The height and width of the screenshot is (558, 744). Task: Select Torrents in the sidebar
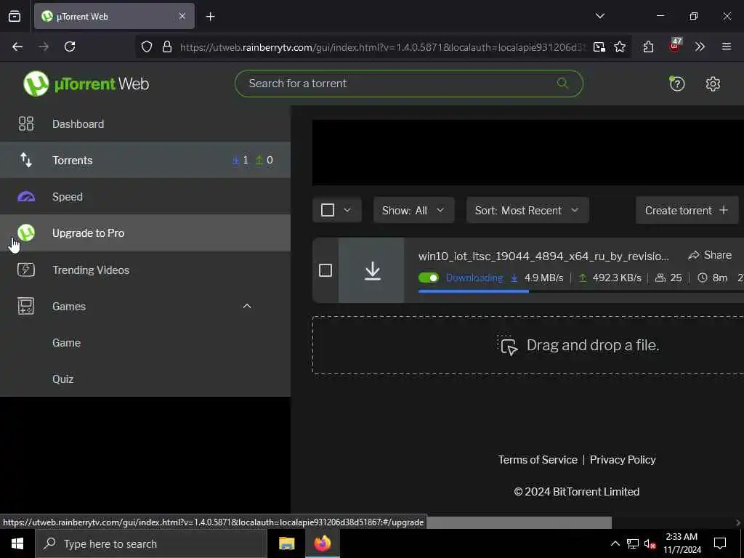[x=145, y=161]
